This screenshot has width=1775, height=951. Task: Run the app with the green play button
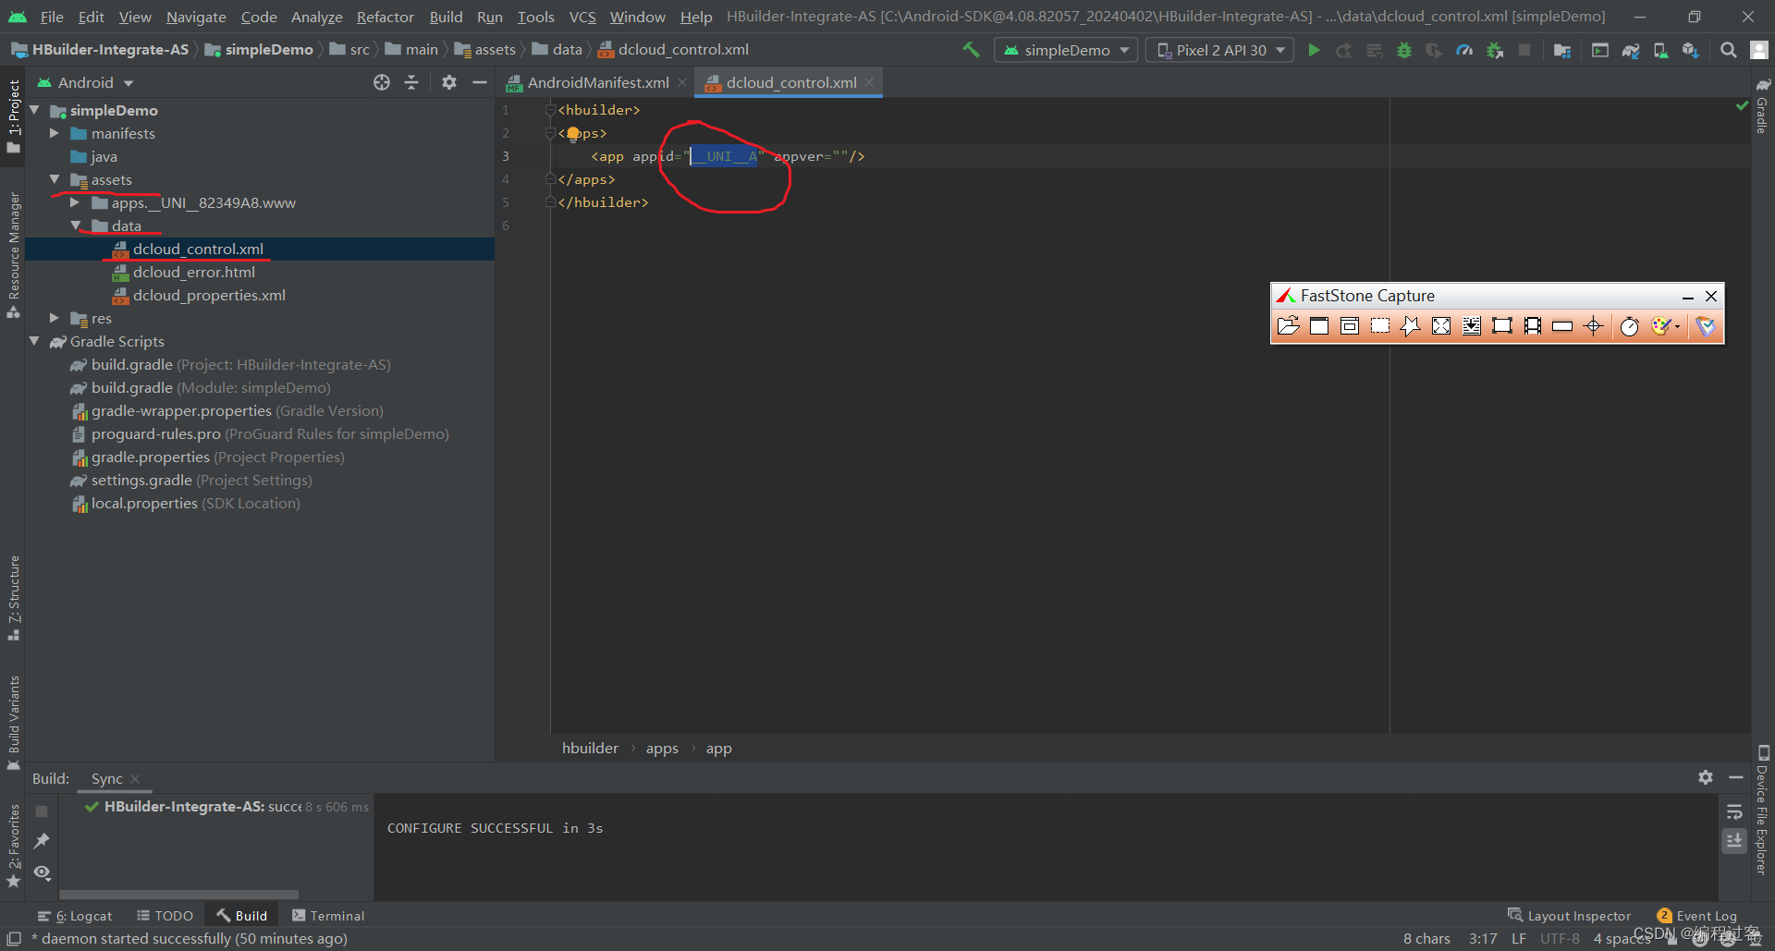coord(1314,50)
